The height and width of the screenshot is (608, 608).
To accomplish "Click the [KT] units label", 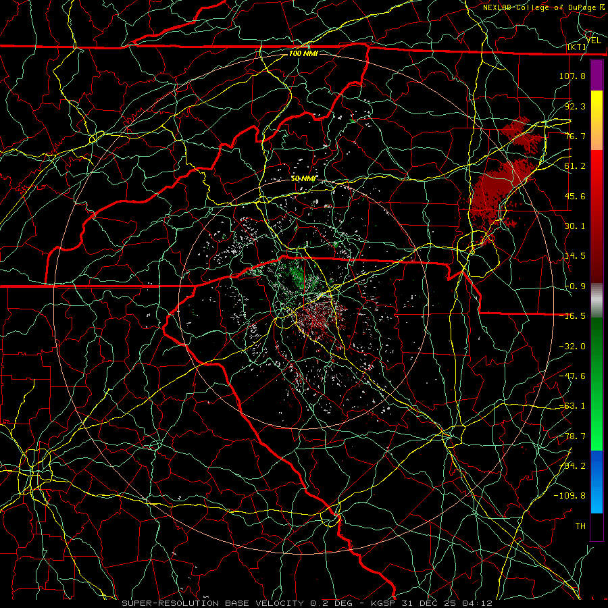I will (x=577, y=47).
